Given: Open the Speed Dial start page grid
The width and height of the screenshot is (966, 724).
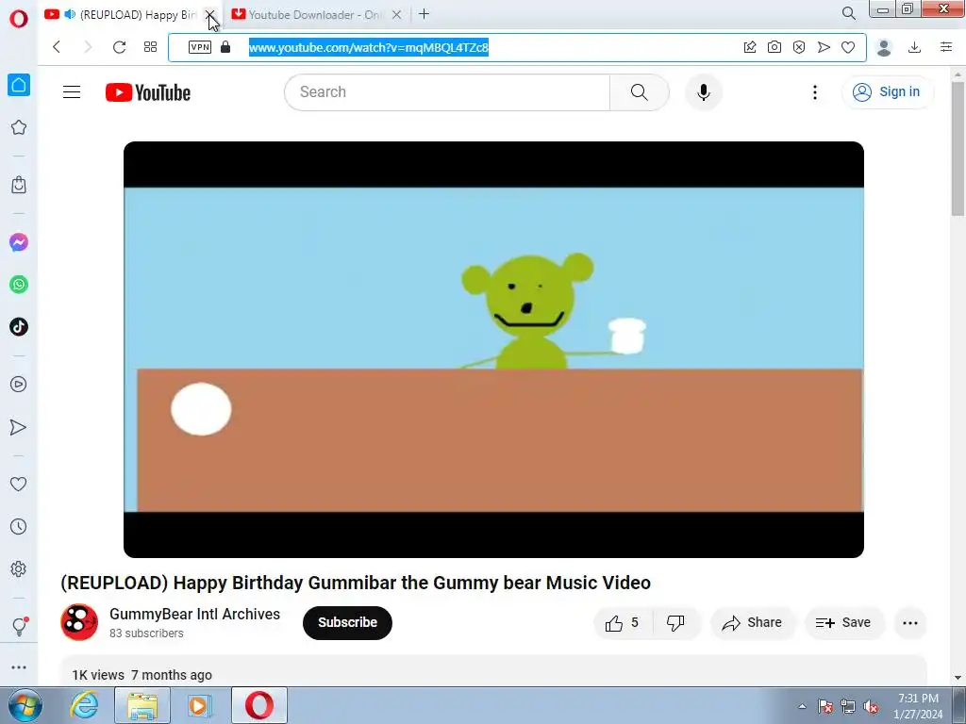Looking at the screenshot, I should pyautogui.click(x=150, y=47).
